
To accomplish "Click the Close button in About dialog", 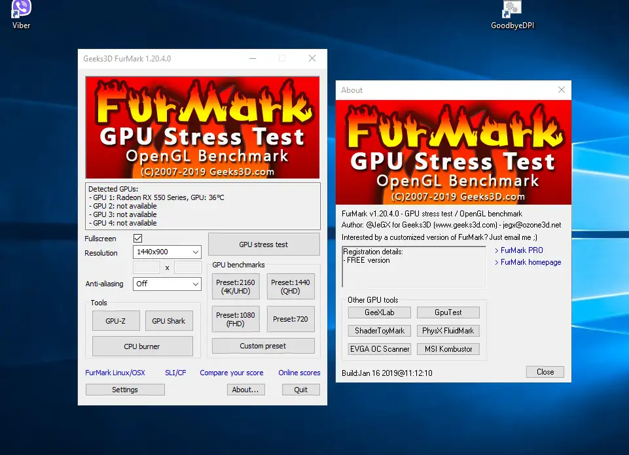I will (x=545, y=372).
